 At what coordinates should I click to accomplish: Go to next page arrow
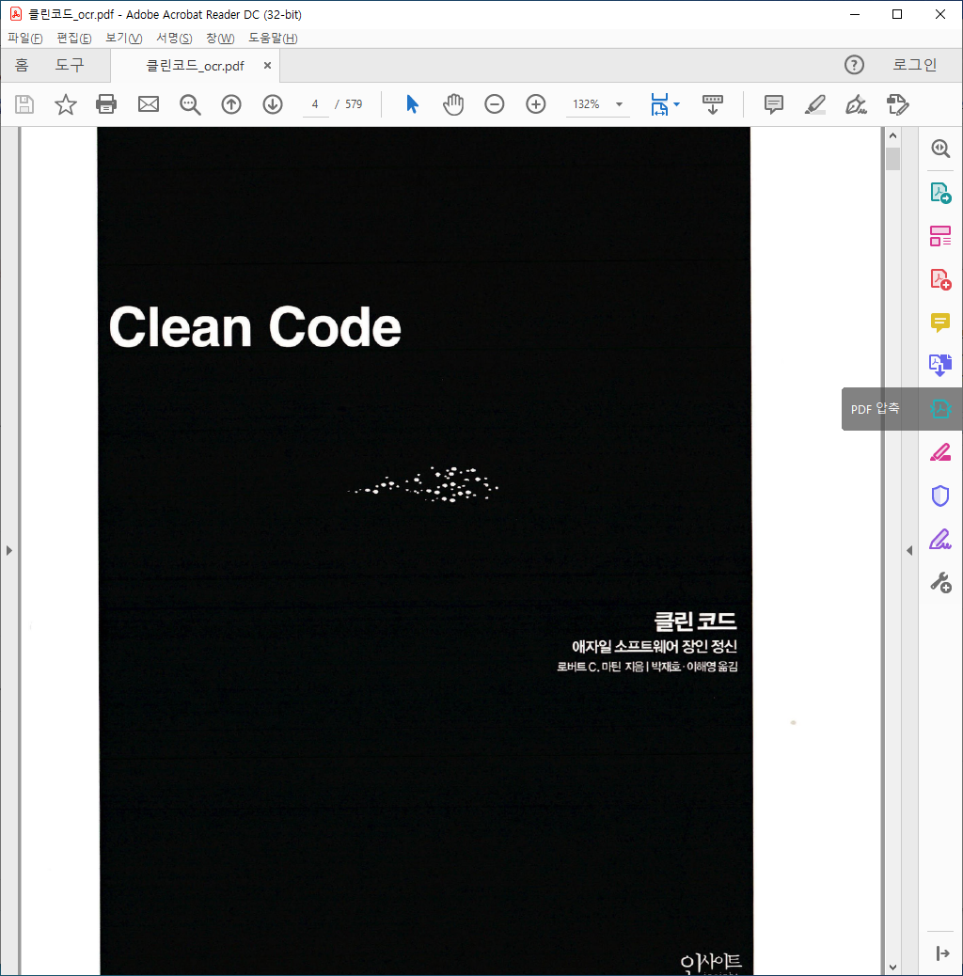(273, 104)
